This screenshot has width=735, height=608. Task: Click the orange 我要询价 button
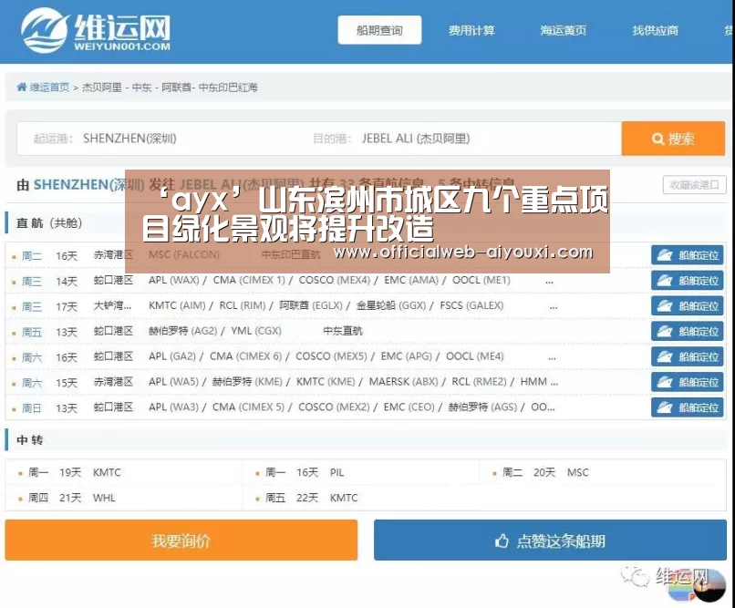[x=181, y=540]
